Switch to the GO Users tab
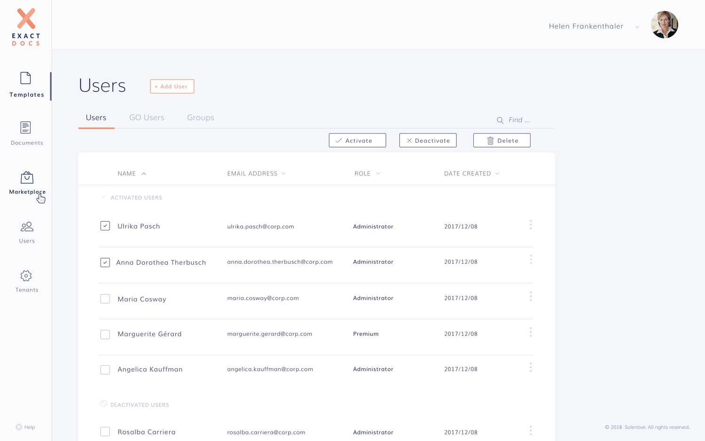Viewport: 705px width, 441px height. [147, 118]
